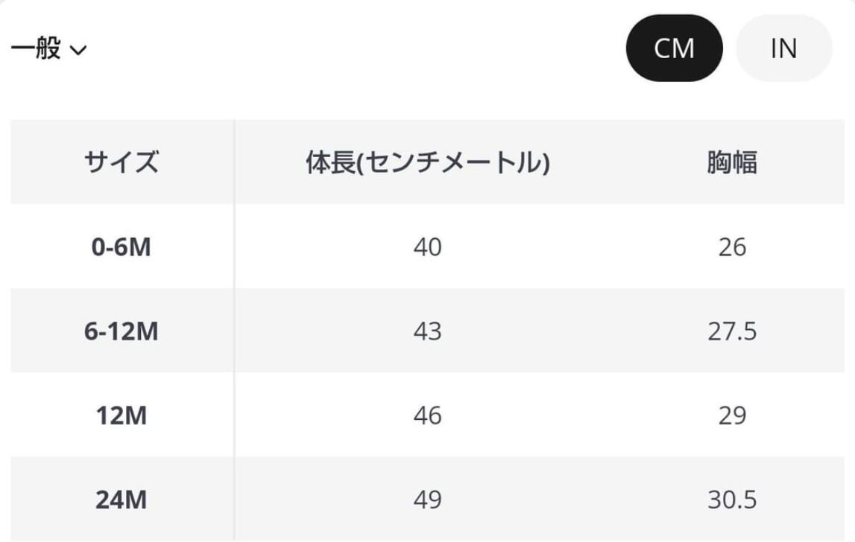Click the 胸幅 column header
The width and height of the screenshot is (855, 542).
click(732, 162)
